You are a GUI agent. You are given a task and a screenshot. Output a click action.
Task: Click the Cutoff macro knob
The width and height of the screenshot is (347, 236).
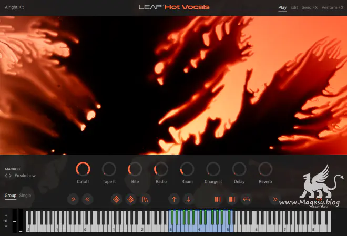(83, 169)
